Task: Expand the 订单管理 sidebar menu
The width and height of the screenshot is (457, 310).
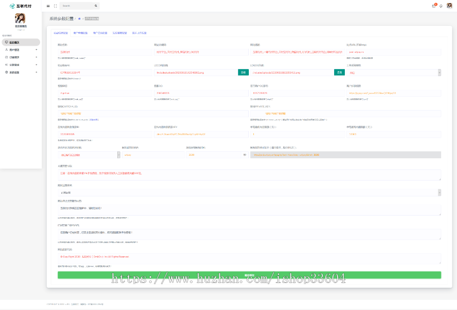Action: pos(20,57)
